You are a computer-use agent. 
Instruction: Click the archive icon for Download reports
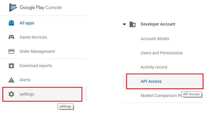click(x=11, y=66)
